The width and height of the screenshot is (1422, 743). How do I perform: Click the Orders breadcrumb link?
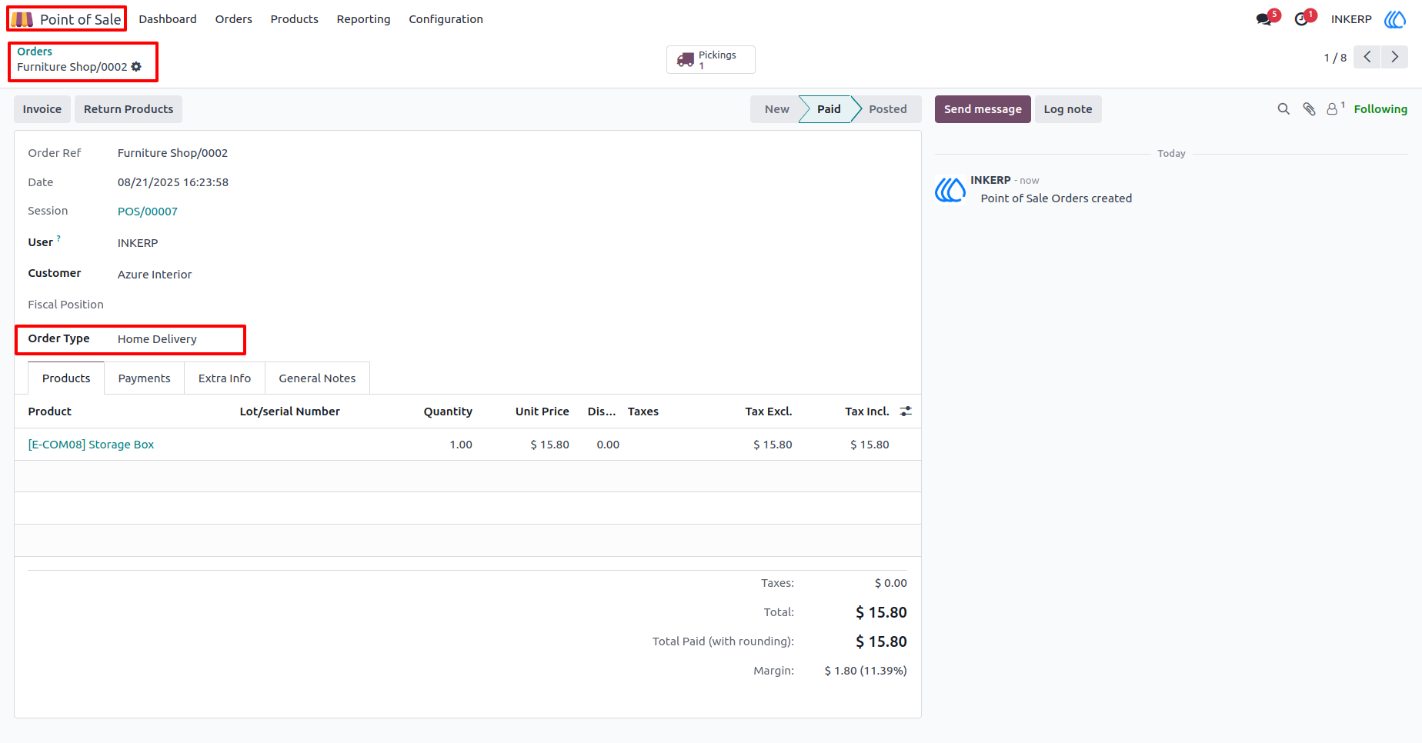pyautogui.click(x=35, y=52)
